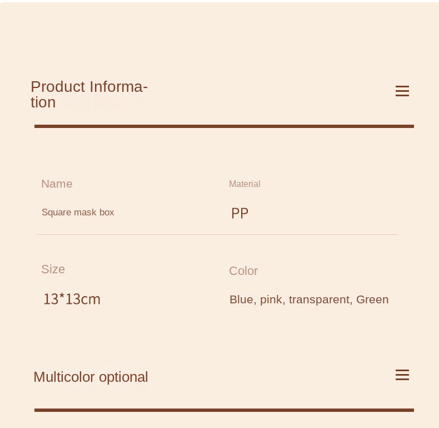Click the wrapped 'tion' heading fragment
This screenshot has width=439, height=428.
click(43, 102)
